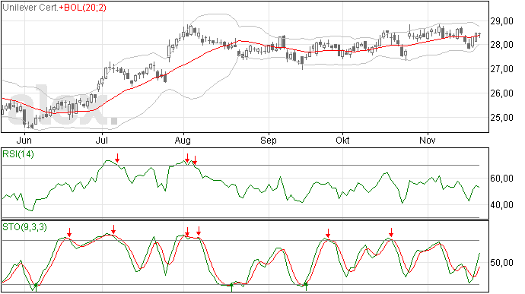Click the Unilever Cert. chart title
525x294 pixels.
[30, 8]
